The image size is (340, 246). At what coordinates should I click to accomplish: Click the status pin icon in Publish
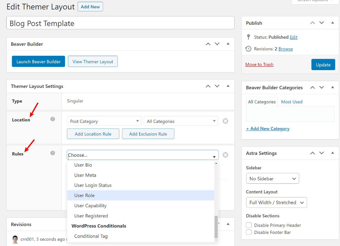pos(248,37)
